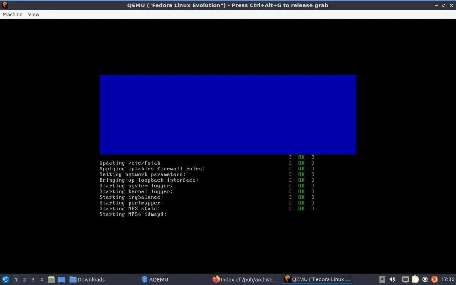Open the file manager drawer icon in taskbar
This screenshot has height=285, width=456.
coord(51,279)
